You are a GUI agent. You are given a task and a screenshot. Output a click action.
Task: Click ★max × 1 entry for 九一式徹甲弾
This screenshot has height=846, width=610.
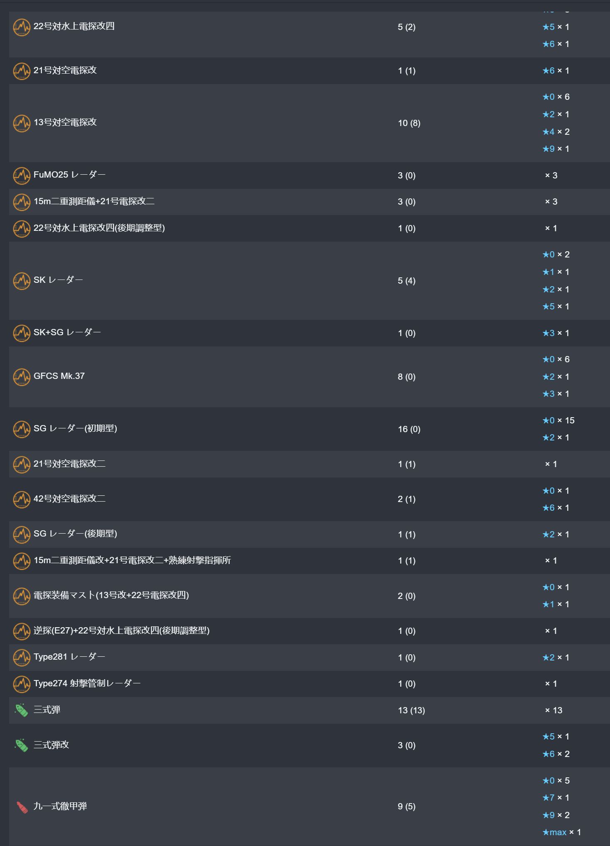[x=561, y=832]
